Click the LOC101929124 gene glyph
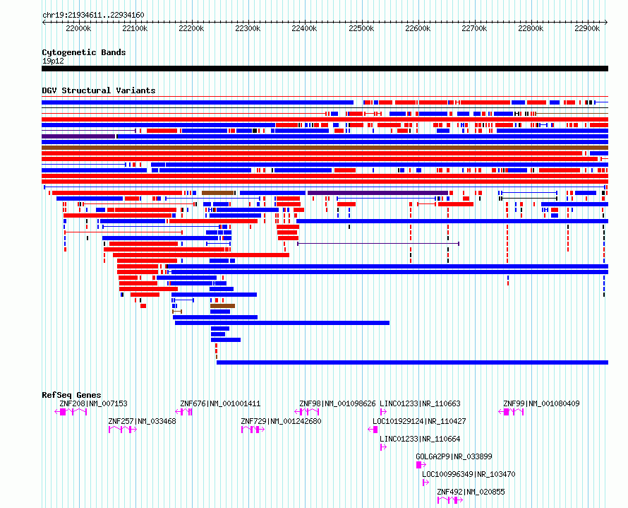The height and width of the screenshot is (508, 628). (373, 430)
